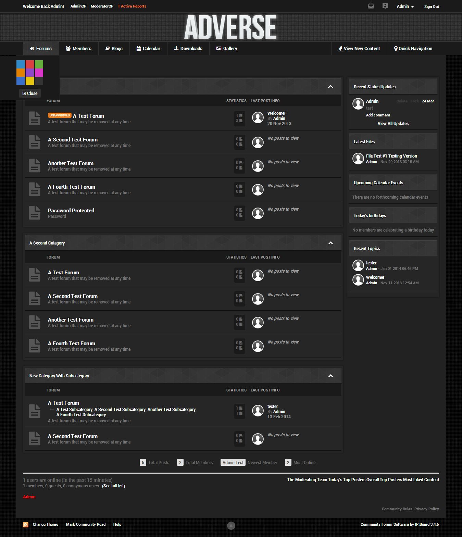Click the red Admin name in the online users list
Viewport: 462px width, 537px height.
tap(29, 497)
